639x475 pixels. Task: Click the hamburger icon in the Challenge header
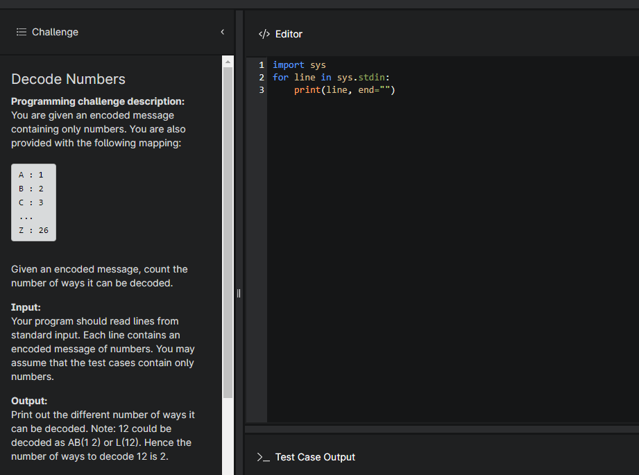coord(21,32)
